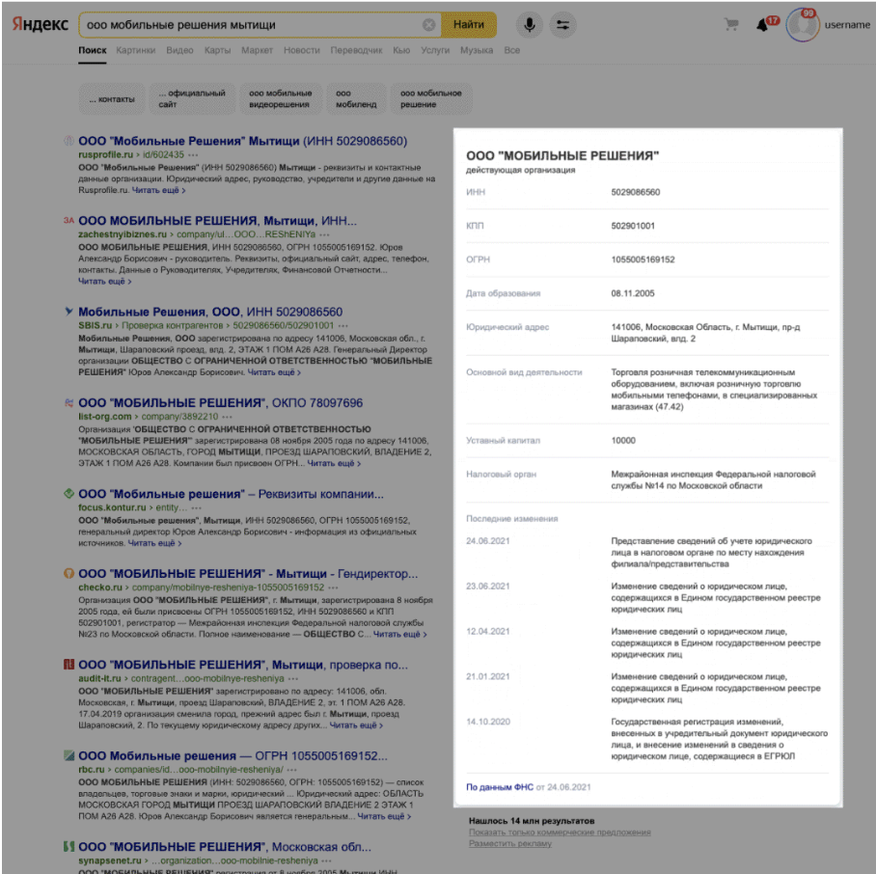The image size is (876, 874).
Task: Open the rusprofile result with ИНН 5029086560
Action: coord(242,141)
